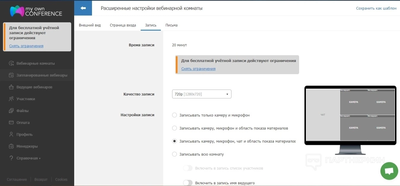Viewport: 400px width, 186px height.
Task: Click the back arrow button
Action: pyautogui.click(x=83, y=8)
